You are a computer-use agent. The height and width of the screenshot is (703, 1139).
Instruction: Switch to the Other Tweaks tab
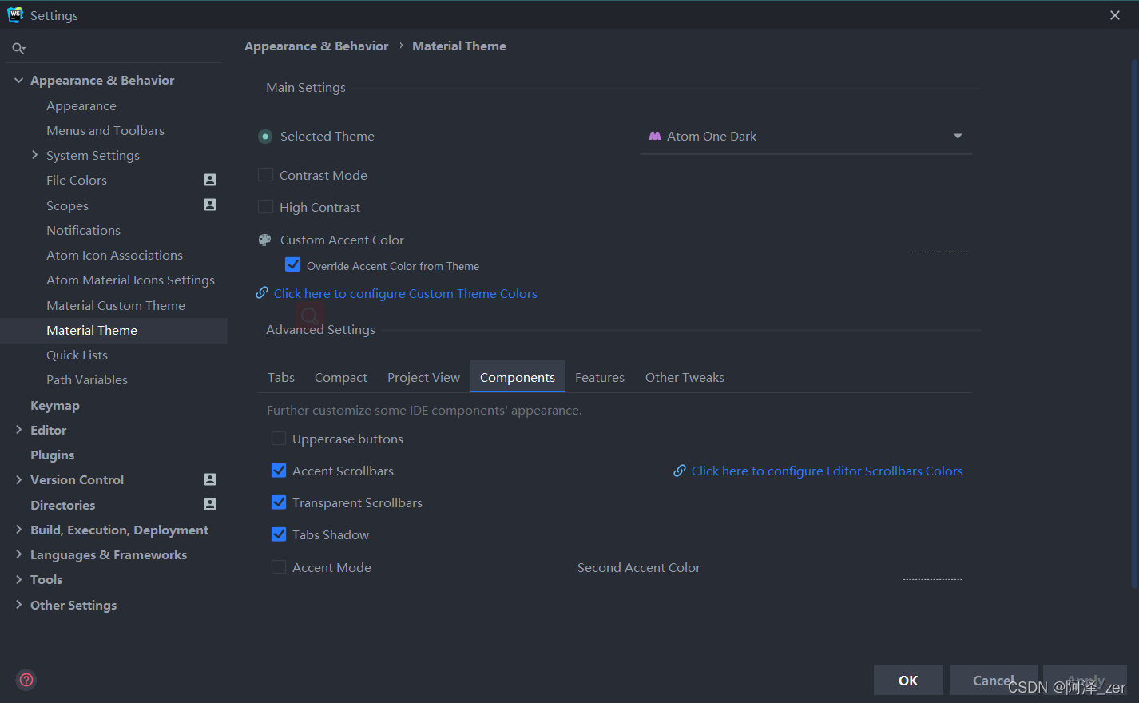pos(685,377)
